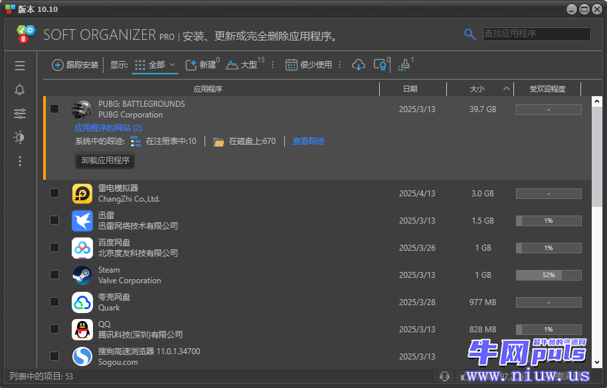This screenshot has height=388, width=607.
Task: Sort by 应用程序 column header
Action: tap(208, 89)
